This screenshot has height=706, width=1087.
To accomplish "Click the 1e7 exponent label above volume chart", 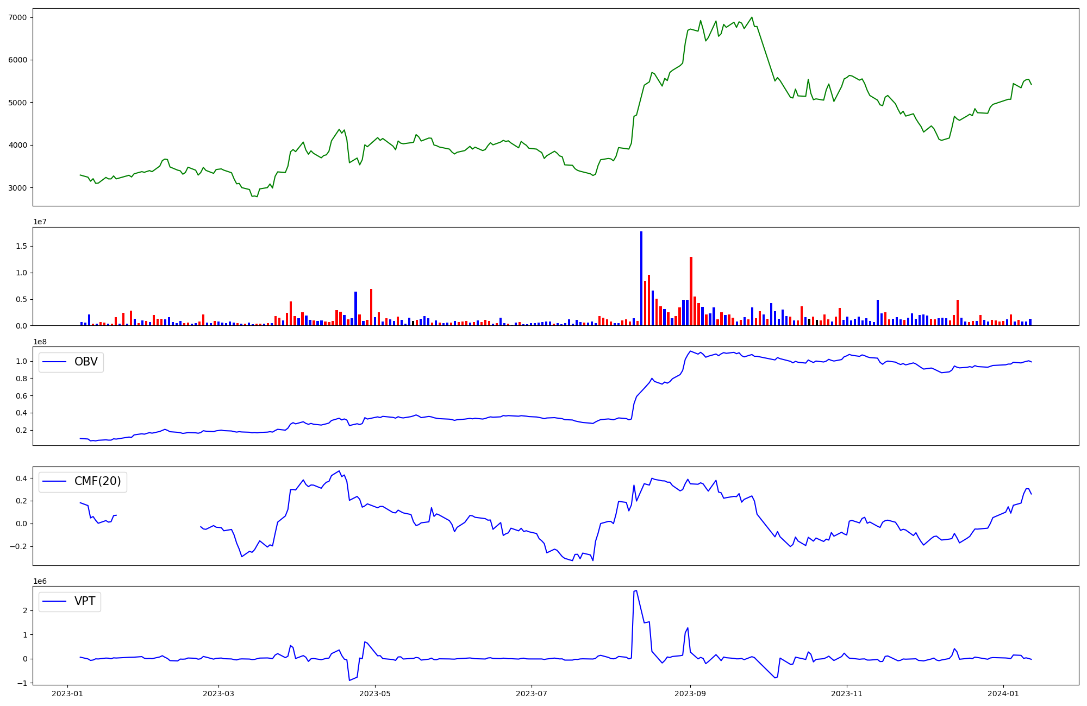I will coord(40,222).
